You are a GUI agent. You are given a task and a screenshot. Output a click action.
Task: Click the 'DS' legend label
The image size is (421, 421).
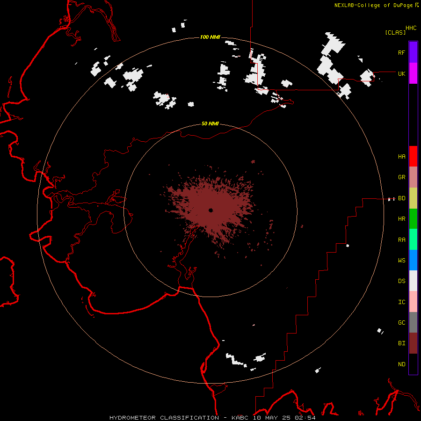point(402,281)
